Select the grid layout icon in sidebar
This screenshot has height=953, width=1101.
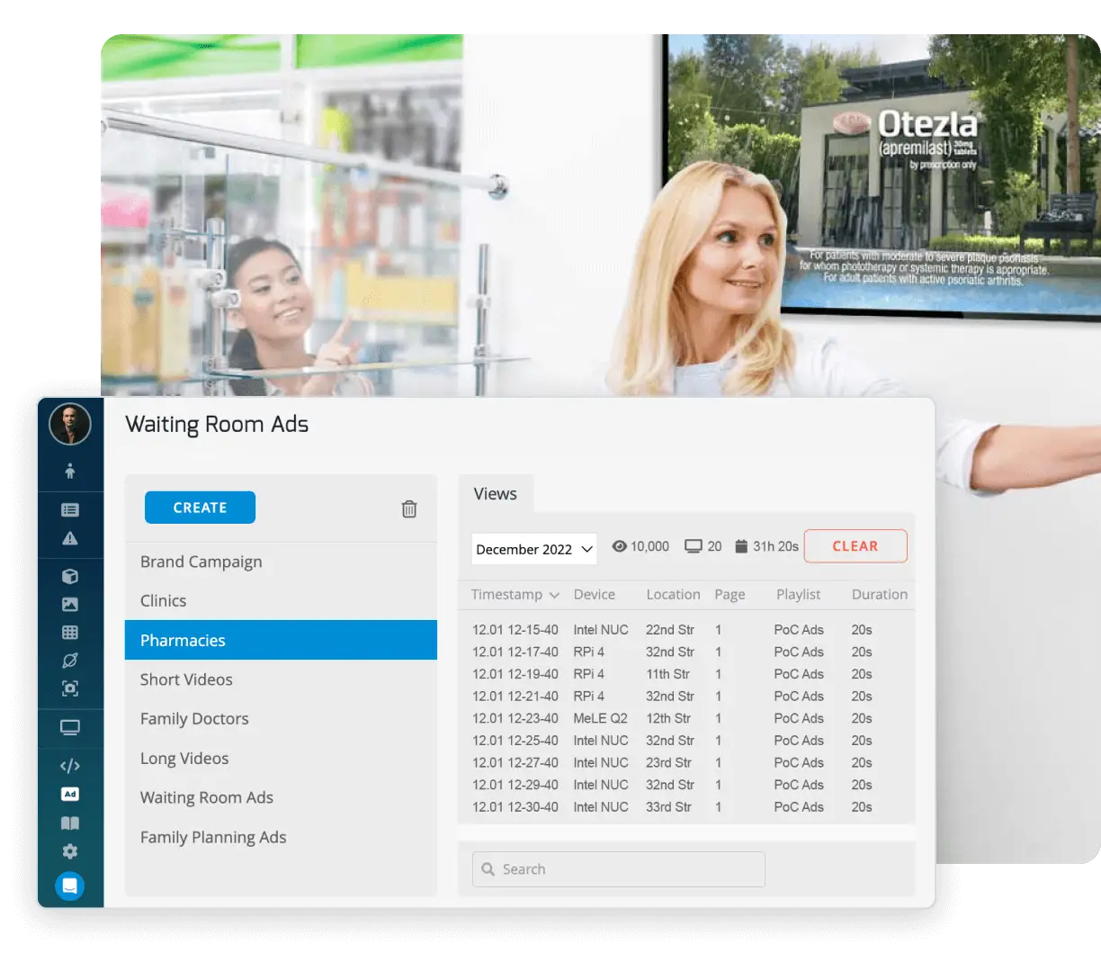(70, 633)
